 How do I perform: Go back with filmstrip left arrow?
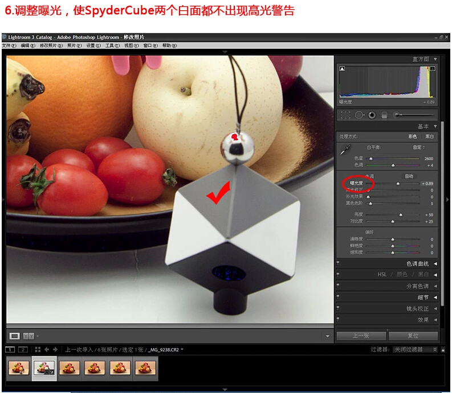(46, 350)
